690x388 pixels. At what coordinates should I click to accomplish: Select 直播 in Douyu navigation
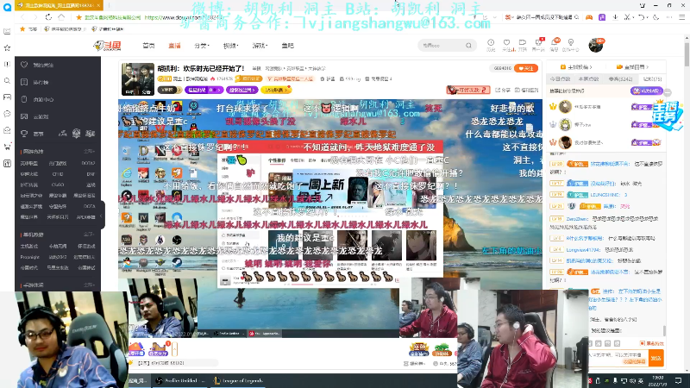175,46
